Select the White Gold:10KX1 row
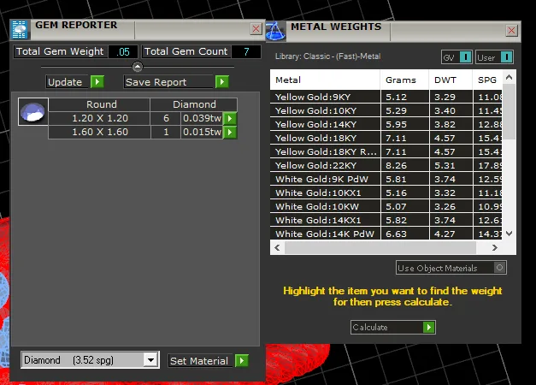This screenshot has width=536, height=385. 386,192
